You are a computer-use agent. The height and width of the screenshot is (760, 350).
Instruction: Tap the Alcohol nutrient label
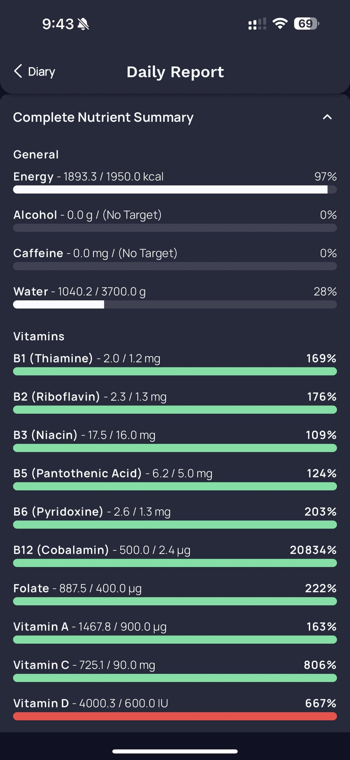(x=35, y=215)
